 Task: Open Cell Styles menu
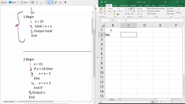pos(152,14)
